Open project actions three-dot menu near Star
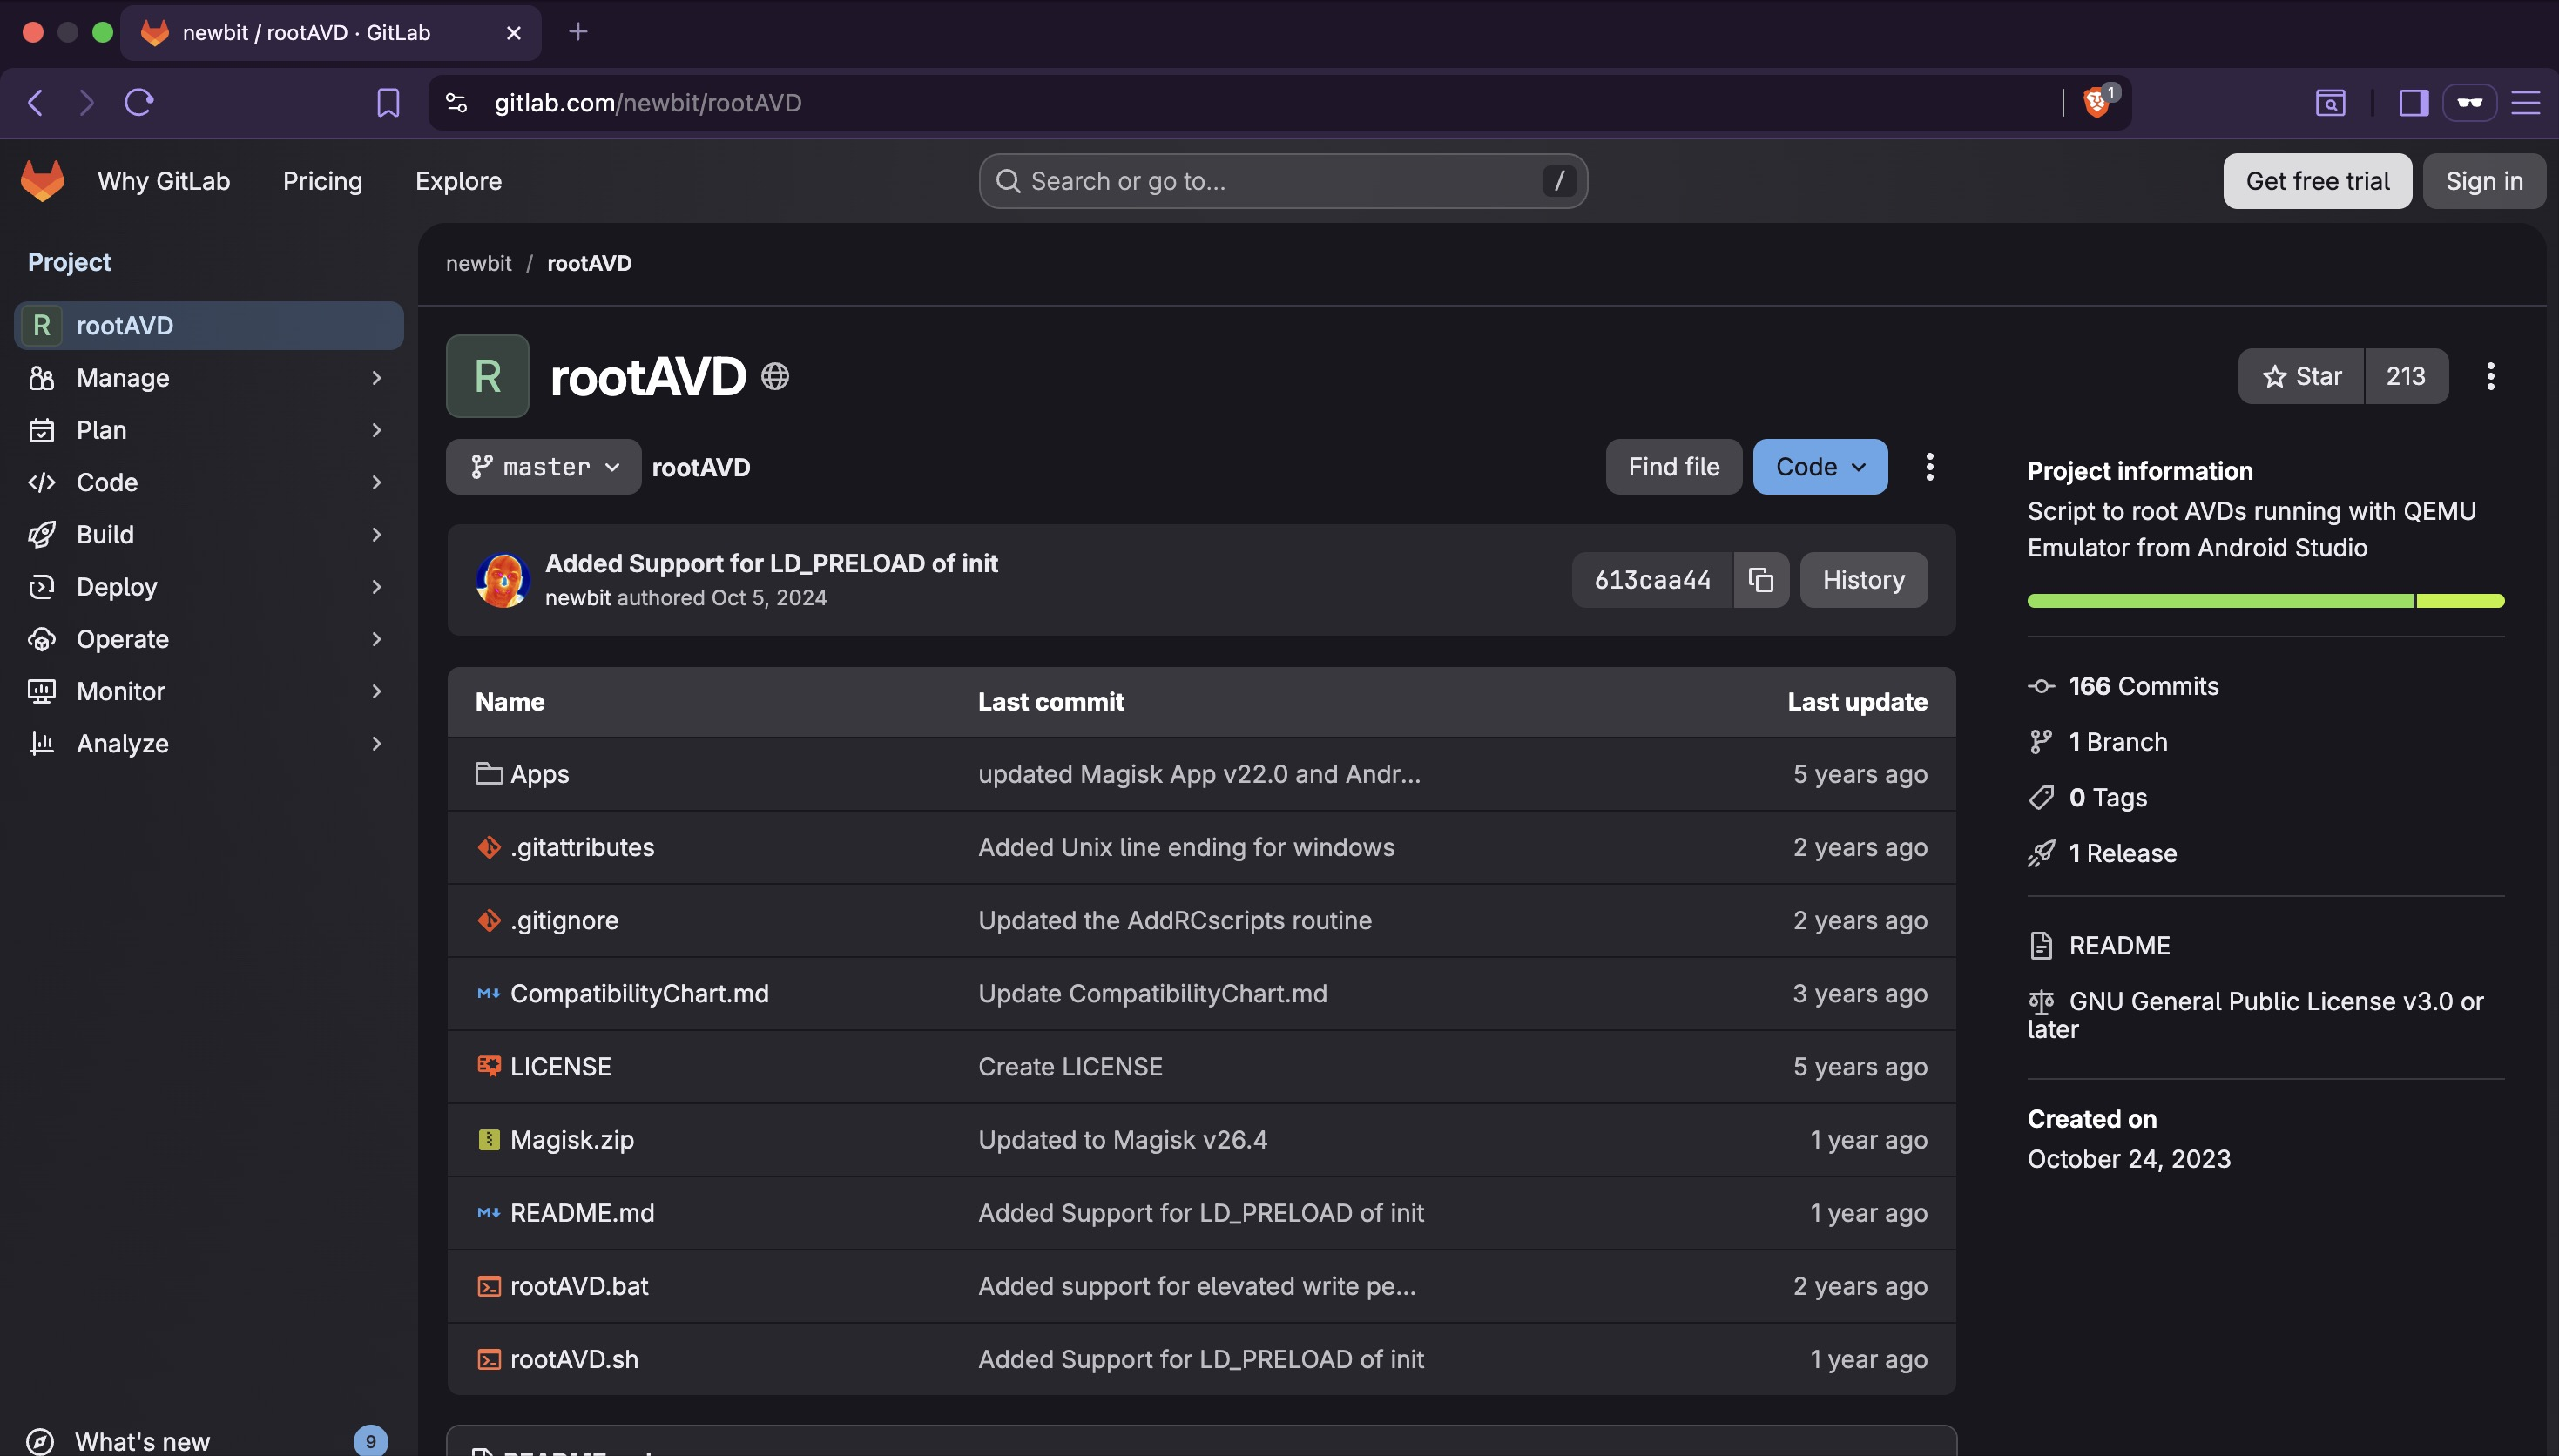2559x1456 pixels. (x=2490, y=376)
